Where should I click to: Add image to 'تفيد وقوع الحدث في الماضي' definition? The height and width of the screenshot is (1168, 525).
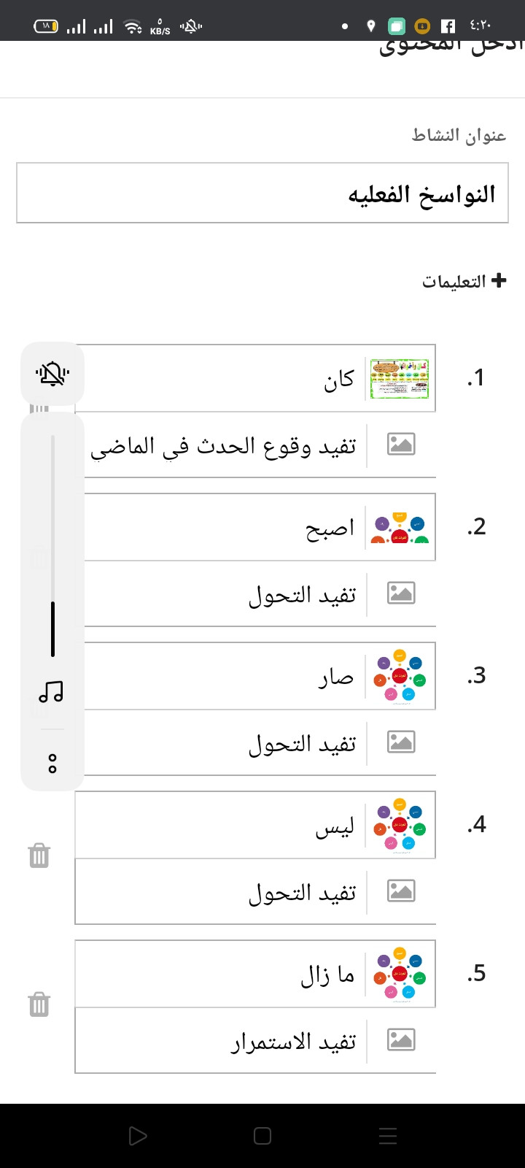(x=401, y=444)
